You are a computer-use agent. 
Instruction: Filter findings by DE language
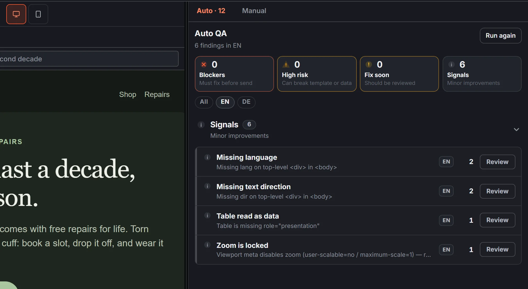pos(246,102)
